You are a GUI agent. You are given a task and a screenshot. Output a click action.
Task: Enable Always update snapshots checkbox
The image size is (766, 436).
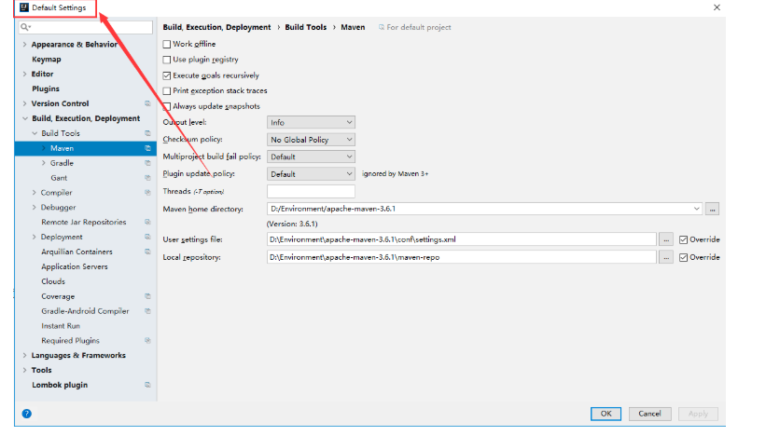[167, 106]
